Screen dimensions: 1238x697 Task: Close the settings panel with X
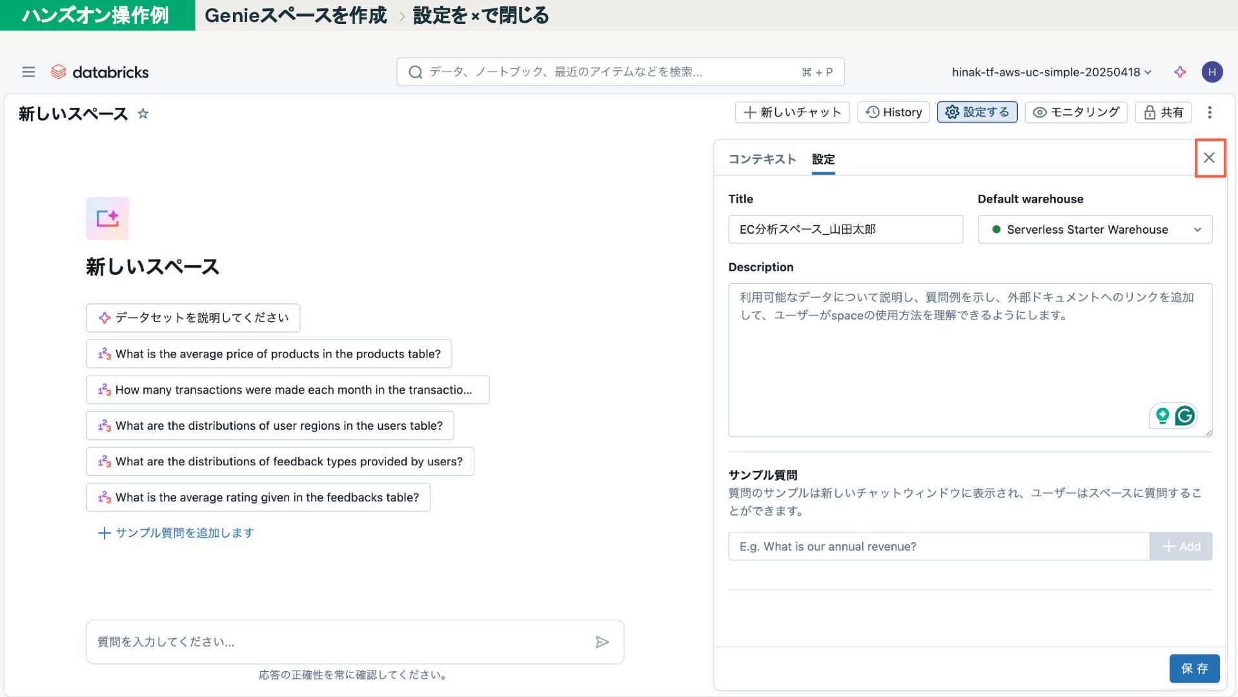coord(1209,157)
